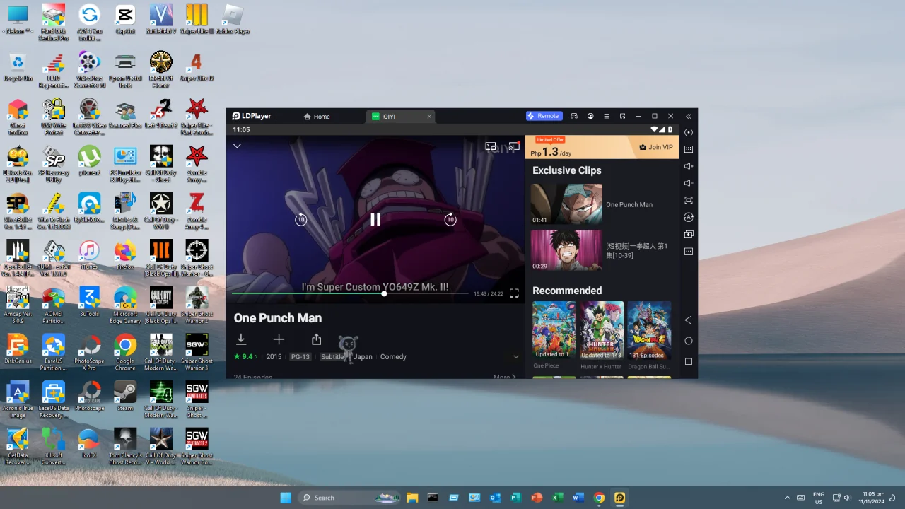
Task: Click the Android back triangle button
Action: tap(689, 320)
